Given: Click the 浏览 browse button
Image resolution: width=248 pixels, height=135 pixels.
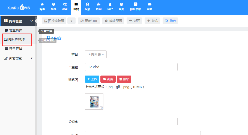Looking at the screenshot, I should point(108,79).
